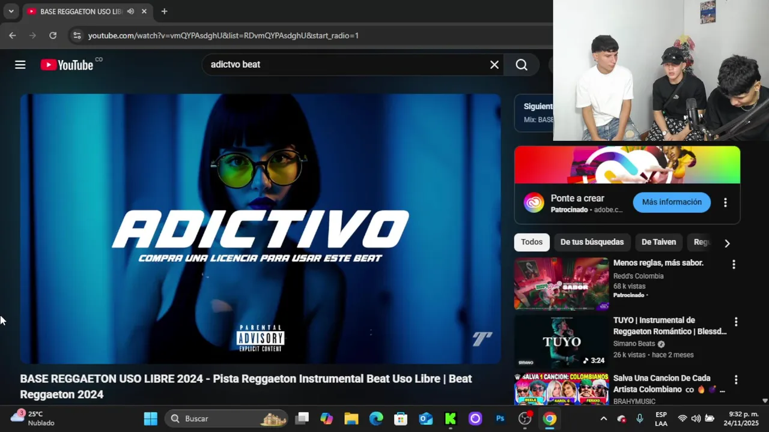The width and height of the screenshot is (769, 432).
Task: Open the weather widget 25°C Nublado
Action: (33, 418)
